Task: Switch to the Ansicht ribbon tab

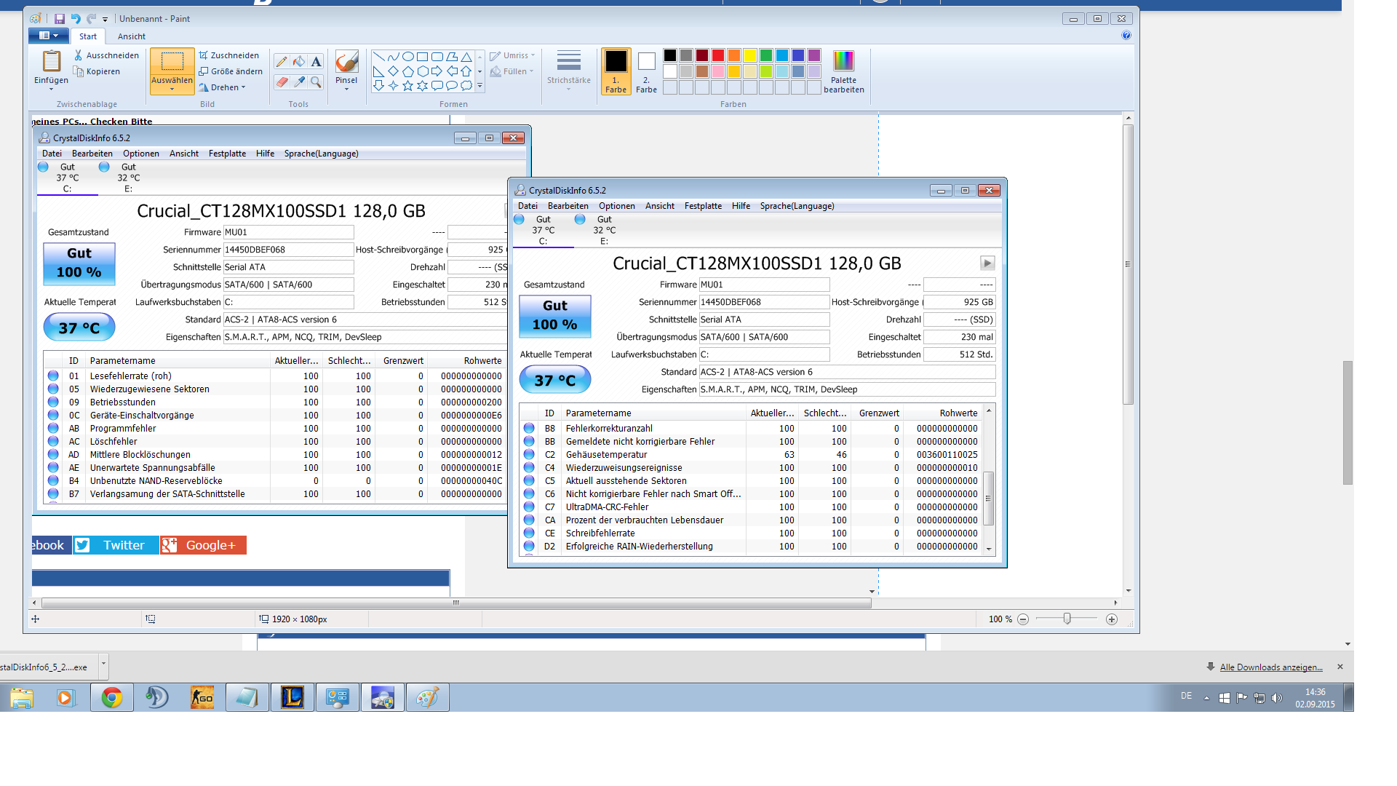Action: tap(132, 36)
